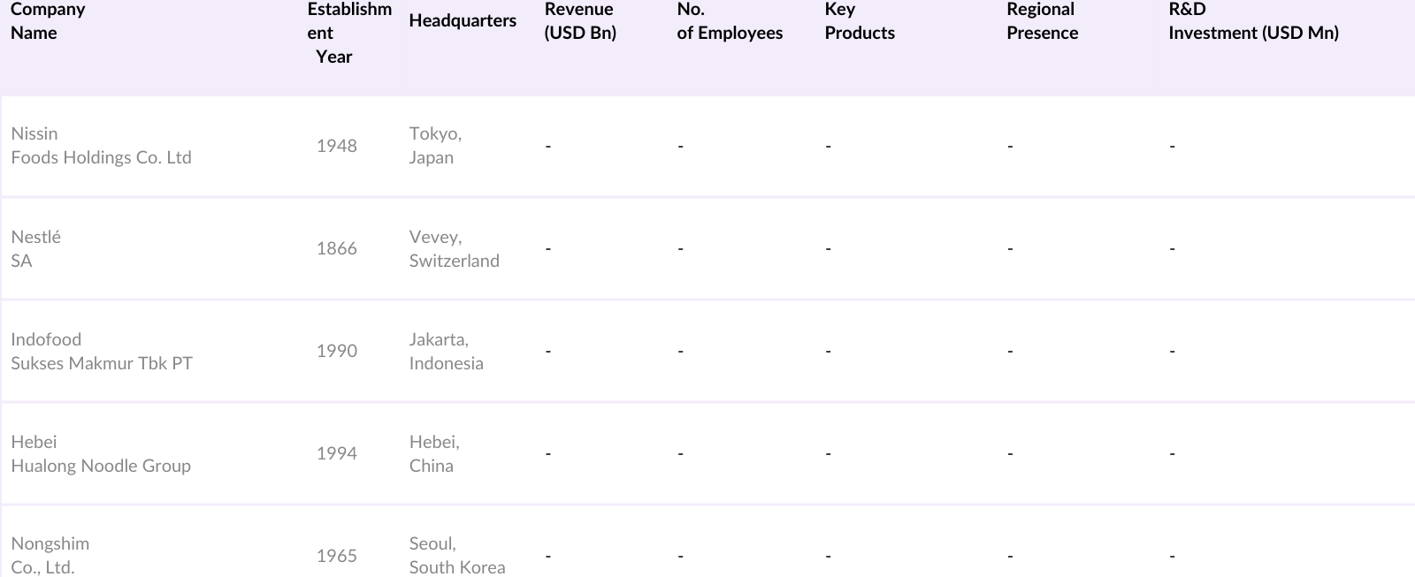
Task: Click the R&D Investment header
Action: (1252, 21)
